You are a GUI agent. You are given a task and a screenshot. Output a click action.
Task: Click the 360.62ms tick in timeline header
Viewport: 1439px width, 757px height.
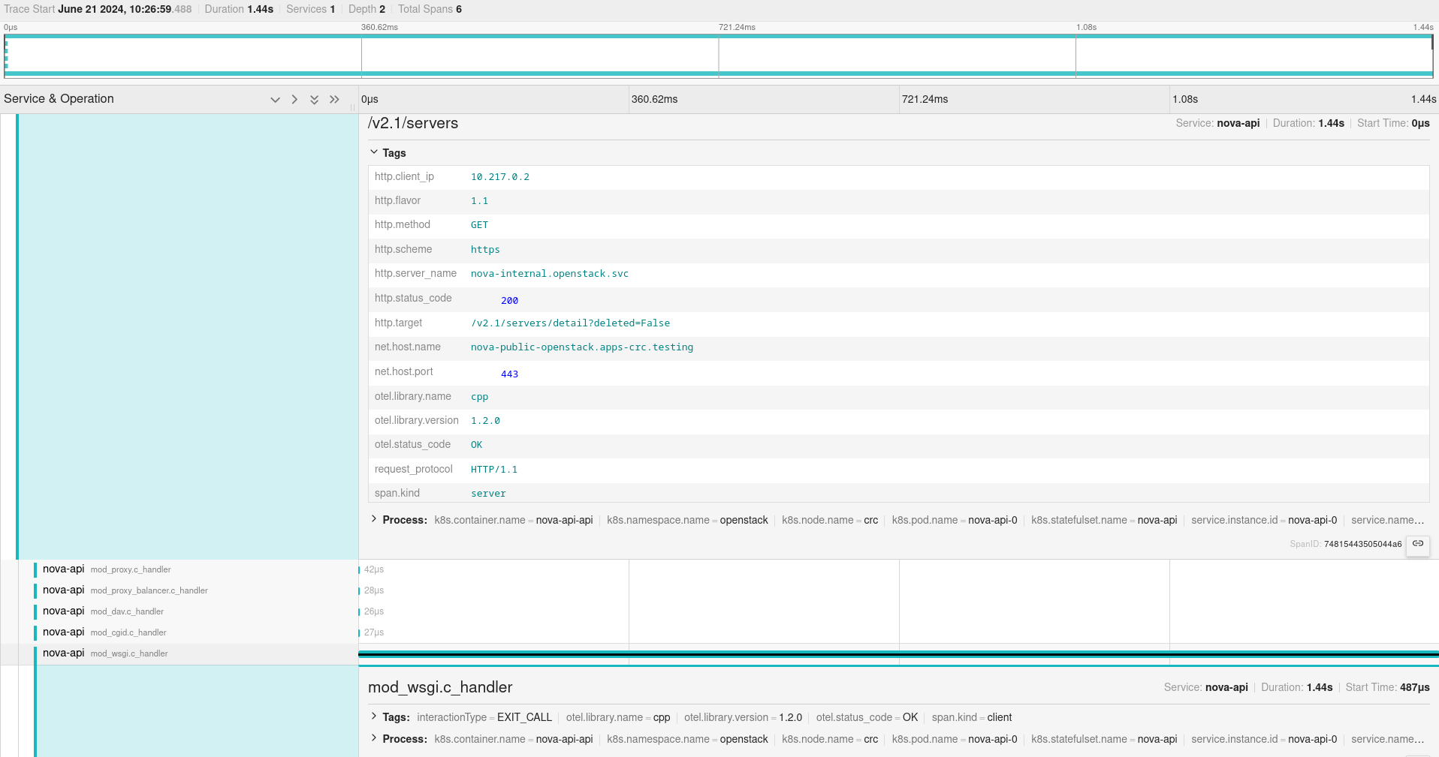[x=654, y=99]
